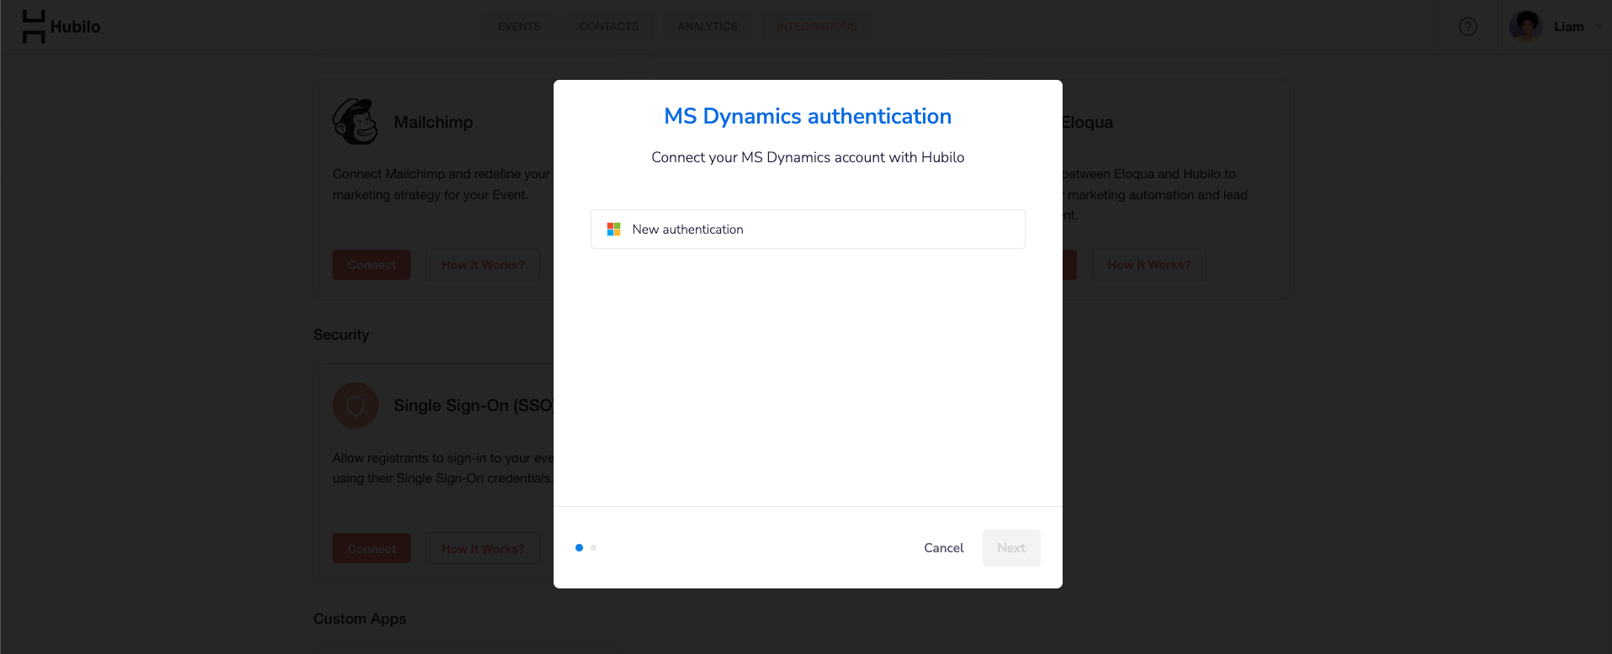Open Single Sign-On How It Works
The width and height of the screenshot is (1612, 654).
(x=483, y=549)
